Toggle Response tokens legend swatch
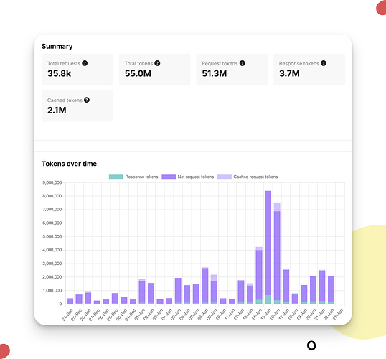The image size is (386, 359). tap(116, 177)
